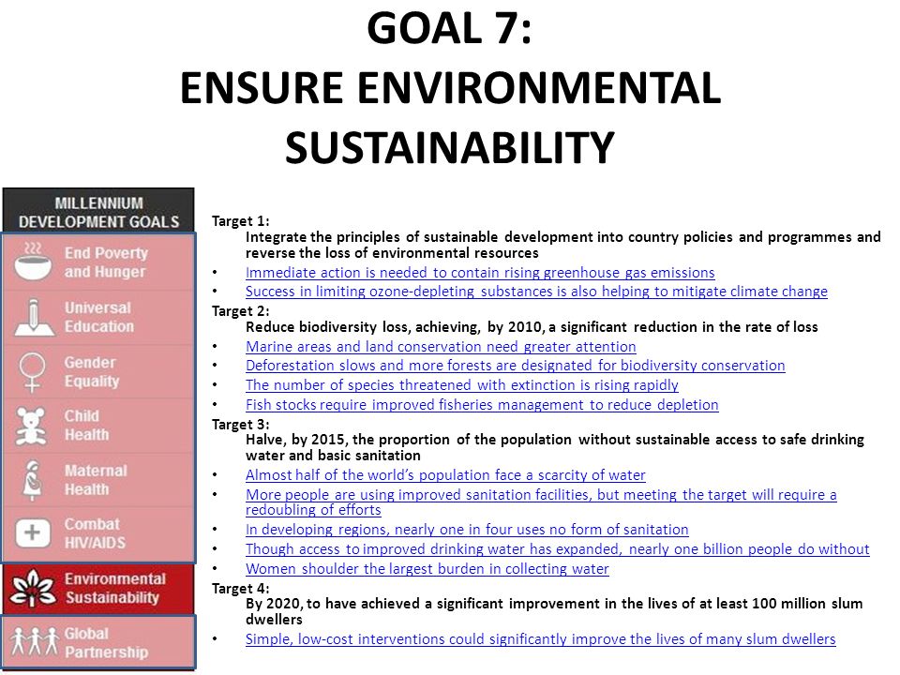900x675 pixels.
Task: Open Women shoulder largest burden link
Action: coord(427,569)
